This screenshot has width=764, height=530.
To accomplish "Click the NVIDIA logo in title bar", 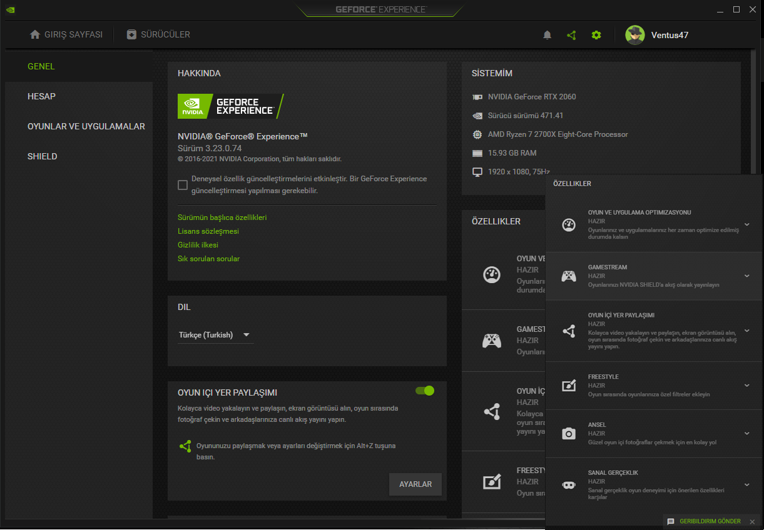I will (x=11, y=9).
